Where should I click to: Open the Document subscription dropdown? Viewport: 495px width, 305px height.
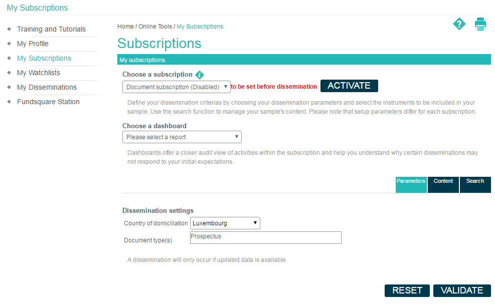point(176,87)
